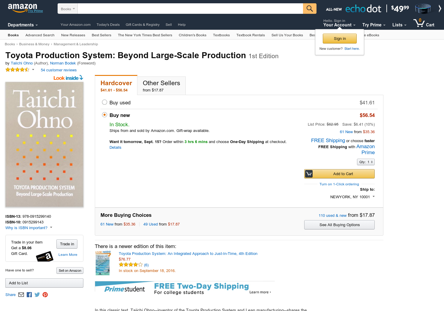Click into the search text field
444x311 pixels.
(190, 9)
